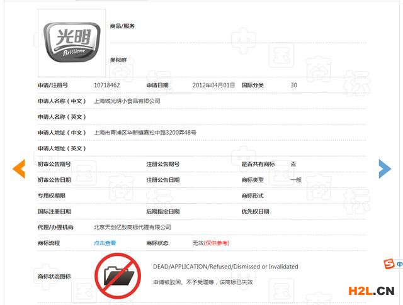
Task: Click the registration number 10718462
Action: pyautogui.click(x=106, y=85)
